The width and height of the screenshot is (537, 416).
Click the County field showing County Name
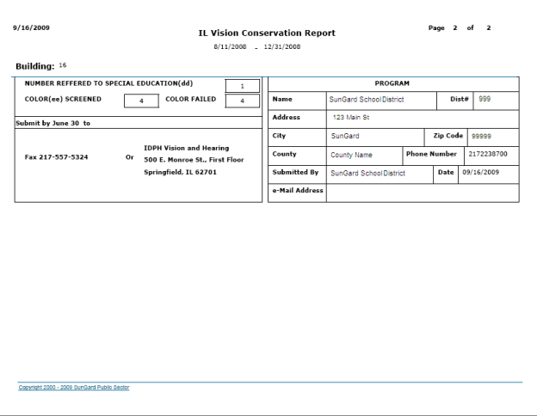364,155
